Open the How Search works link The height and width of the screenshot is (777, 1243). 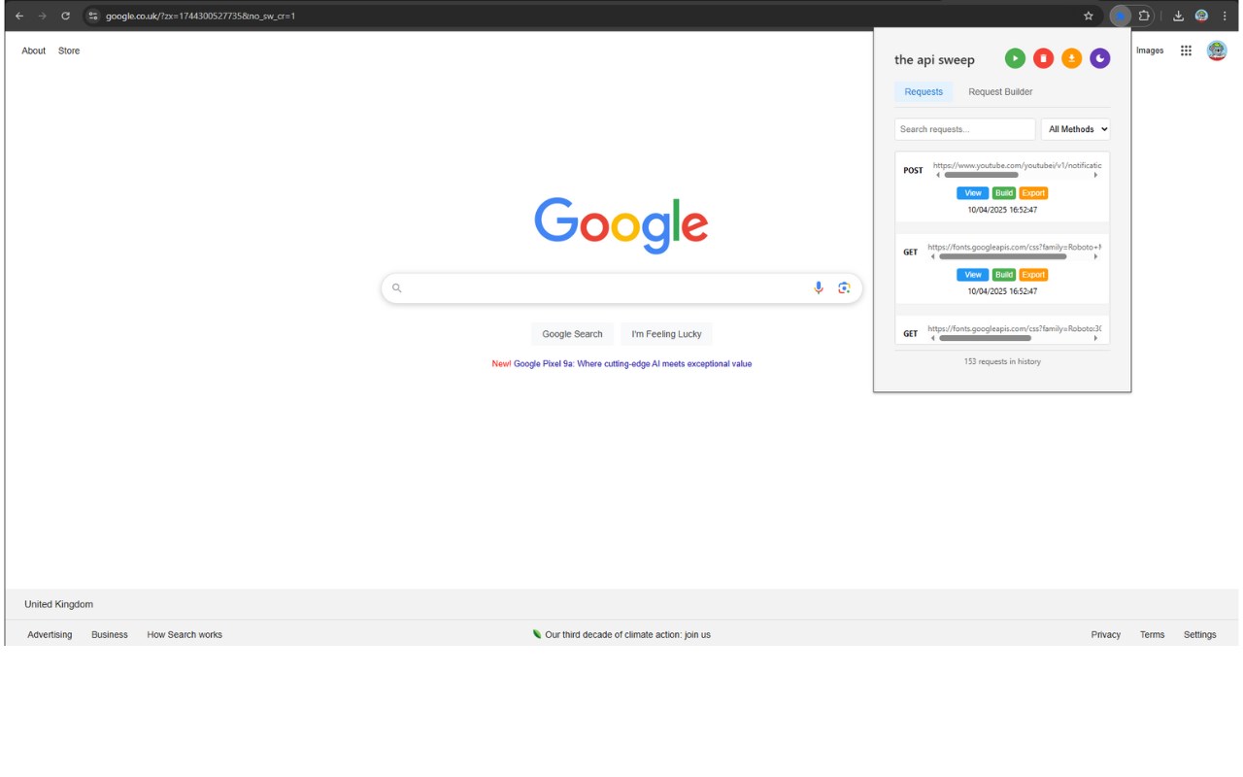185,635
